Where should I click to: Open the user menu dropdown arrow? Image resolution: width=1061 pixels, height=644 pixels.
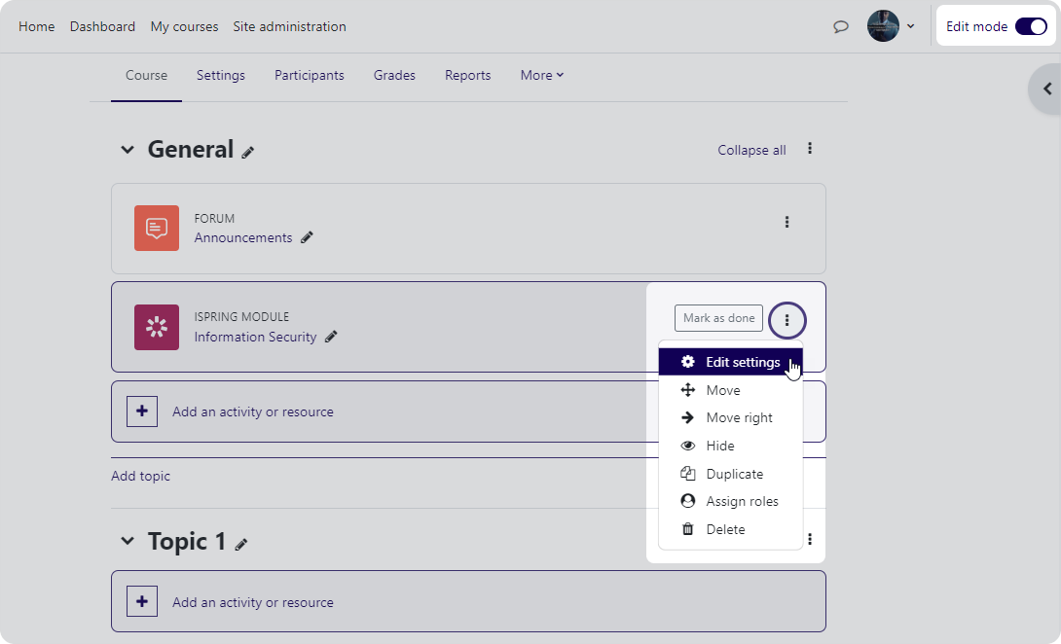(x=911, y=26)
